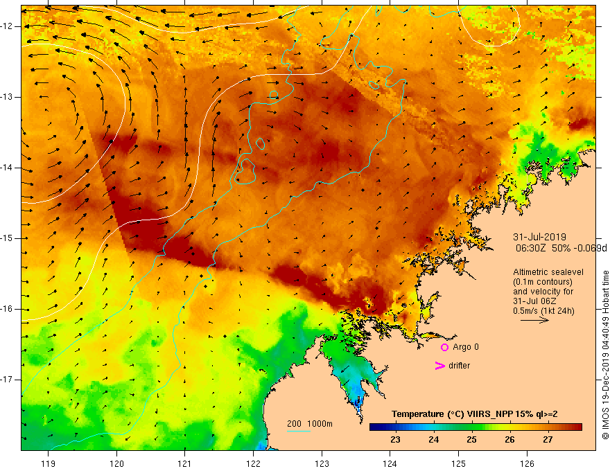610x471 pixels.
Task: Click the longitude axis label 119
Action: (x=49, y=463)
